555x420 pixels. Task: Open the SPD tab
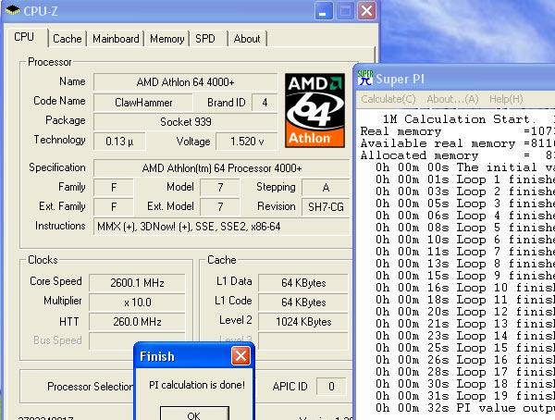tap(205, 39)
